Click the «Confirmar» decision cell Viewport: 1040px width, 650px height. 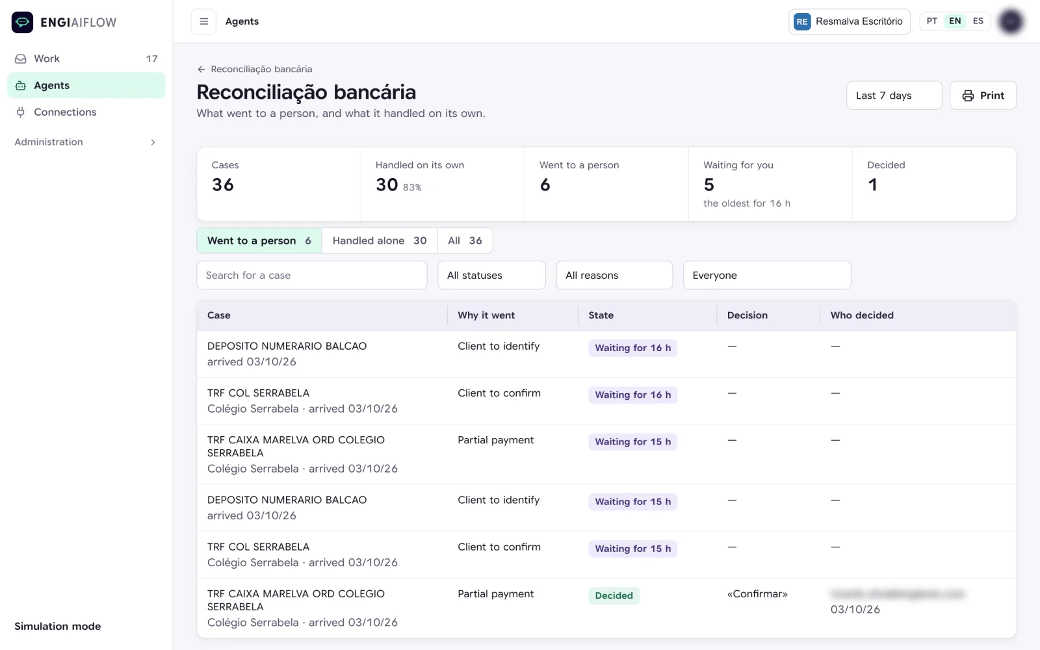pos(757,593)
